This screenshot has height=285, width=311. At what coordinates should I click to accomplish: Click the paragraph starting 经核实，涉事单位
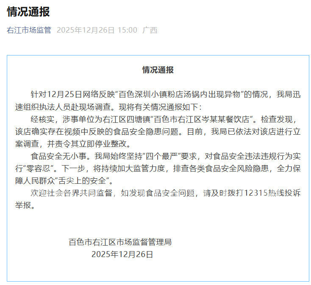(158, 131)
